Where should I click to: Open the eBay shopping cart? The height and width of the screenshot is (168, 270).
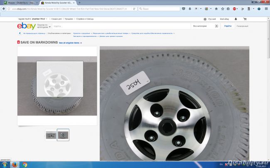click(x=245, y=19)
